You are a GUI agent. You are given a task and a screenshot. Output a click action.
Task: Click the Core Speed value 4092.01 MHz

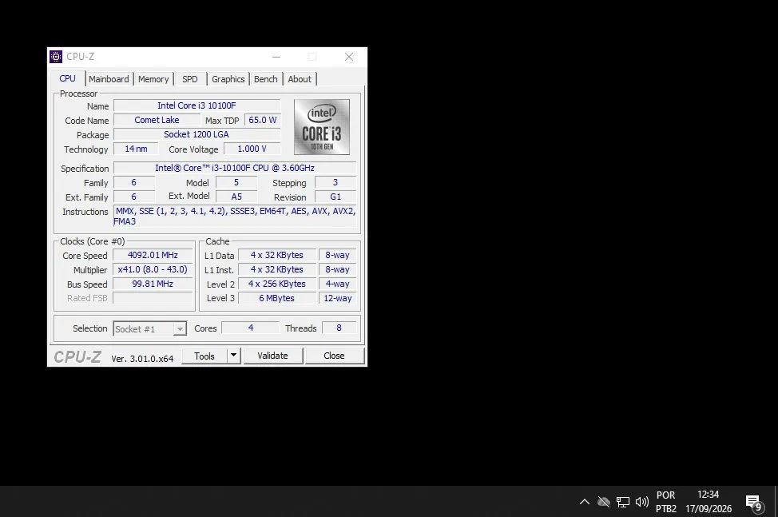click(x=153, y=255)
